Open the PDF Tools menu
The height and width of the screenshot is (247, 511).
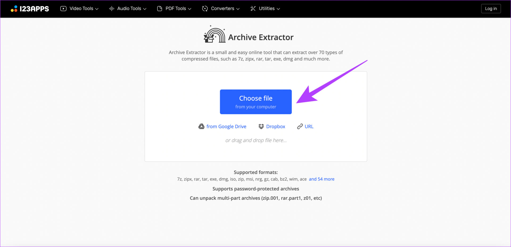click(x=174, y=8)
